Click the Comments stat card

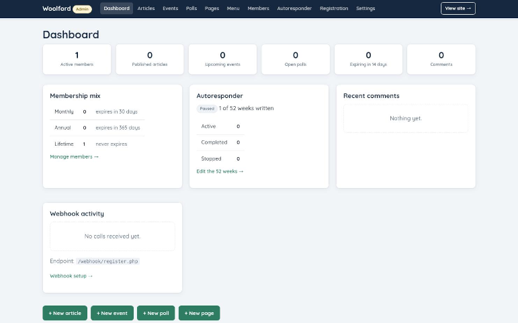click(x=441, y=59)
